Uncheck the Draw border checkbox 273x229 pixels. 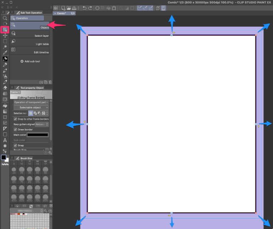coord(15,130)
